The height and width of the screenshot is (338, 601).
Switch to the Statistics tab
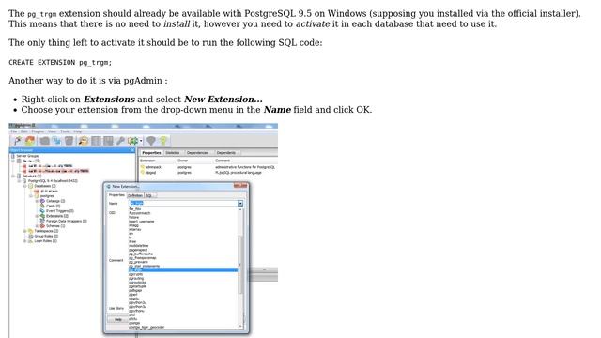click(173, 152)
